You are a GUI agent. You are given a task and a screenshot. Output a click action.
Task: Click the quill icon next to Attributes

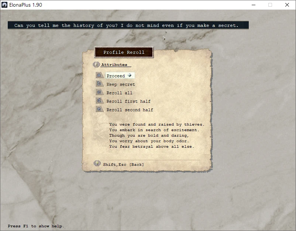[96, 64]
